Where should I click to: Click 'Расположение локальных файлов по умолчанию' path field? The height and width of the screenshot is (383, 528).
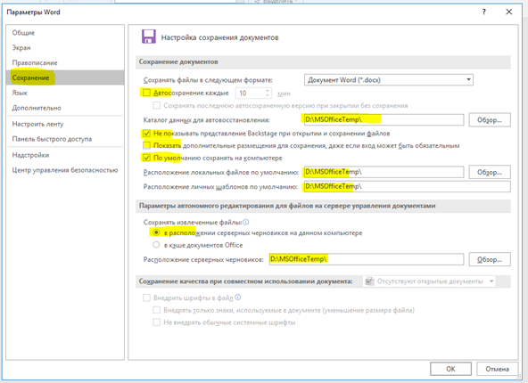[x=384, y=172]
